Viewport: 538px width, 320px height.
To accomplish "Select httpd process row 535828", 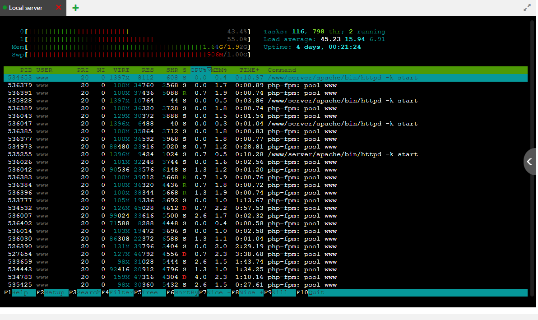I will (x=265, y=101).
